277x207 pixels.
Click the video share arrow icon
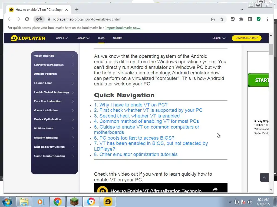pyautogui.click(x=215, y=189)
